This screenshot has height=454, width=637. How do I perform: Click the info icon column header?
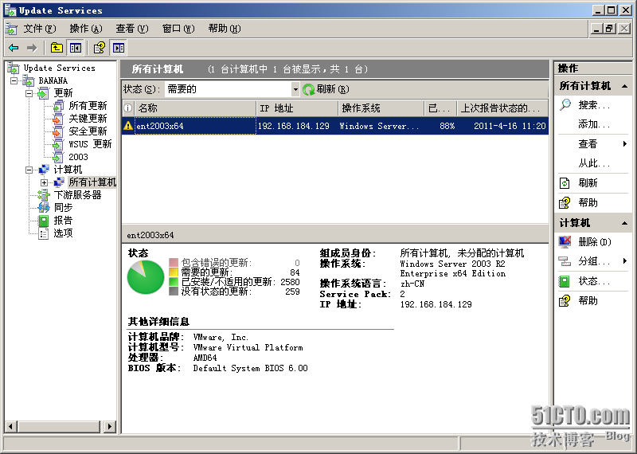coord(128,108)
